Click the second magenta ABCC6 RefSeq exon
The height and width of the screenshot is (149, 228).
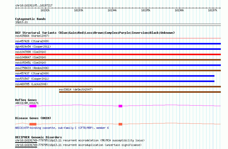(120, 106)
